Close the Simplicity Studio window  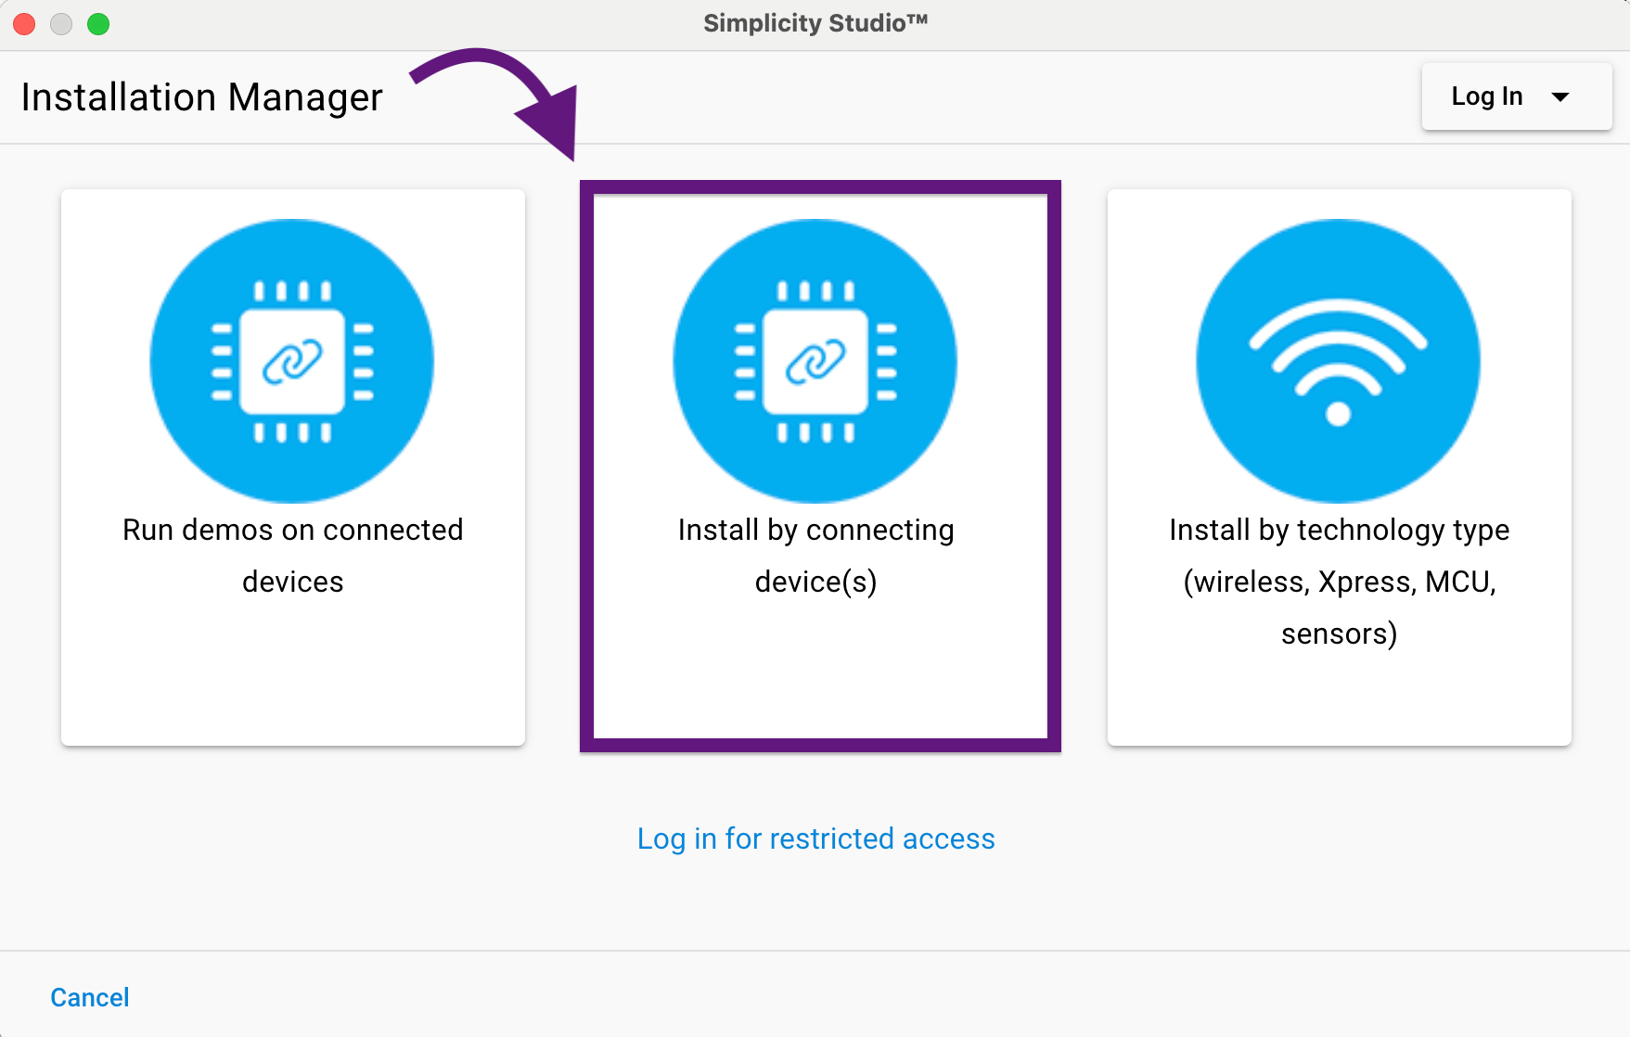coord(25,24)
